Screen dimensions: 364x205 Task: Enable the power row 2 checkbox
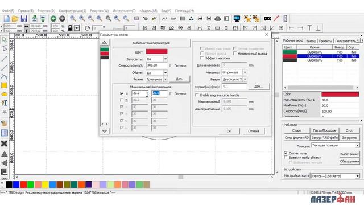click(122, 100)
